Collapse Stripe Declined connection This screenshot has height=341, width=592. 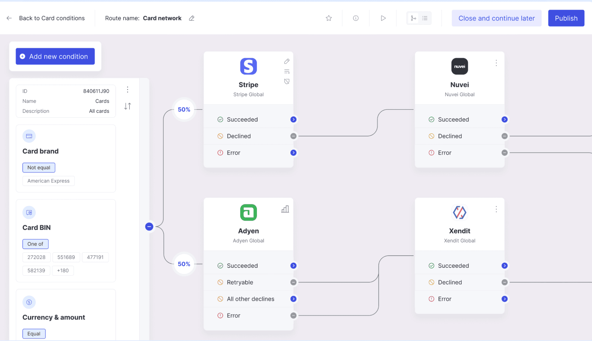(294, 136)
